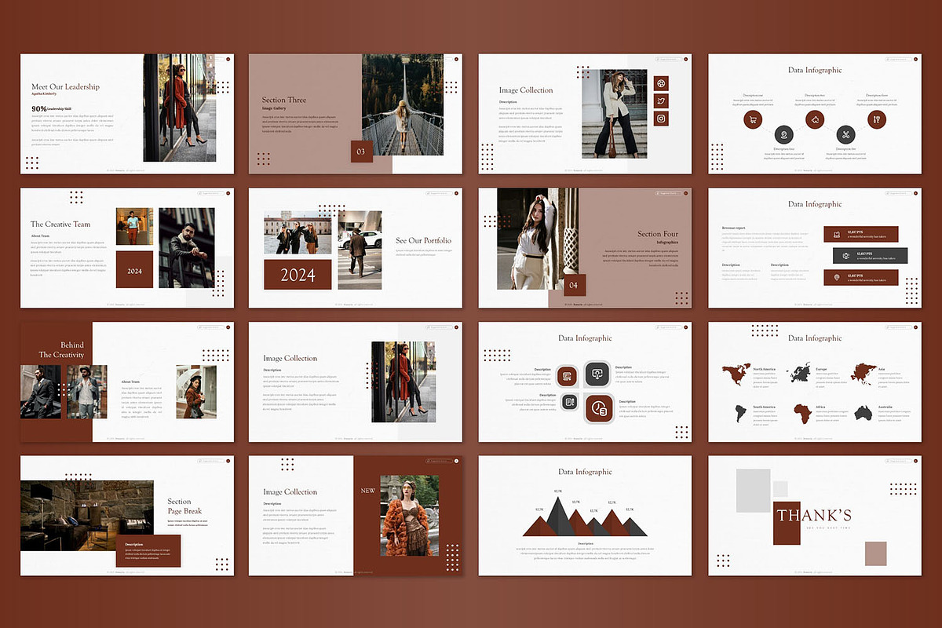This screenshot has height=628, width=942.
Task: Click the "North America" label
Action: pyautogui.click(x=764, y=368)
